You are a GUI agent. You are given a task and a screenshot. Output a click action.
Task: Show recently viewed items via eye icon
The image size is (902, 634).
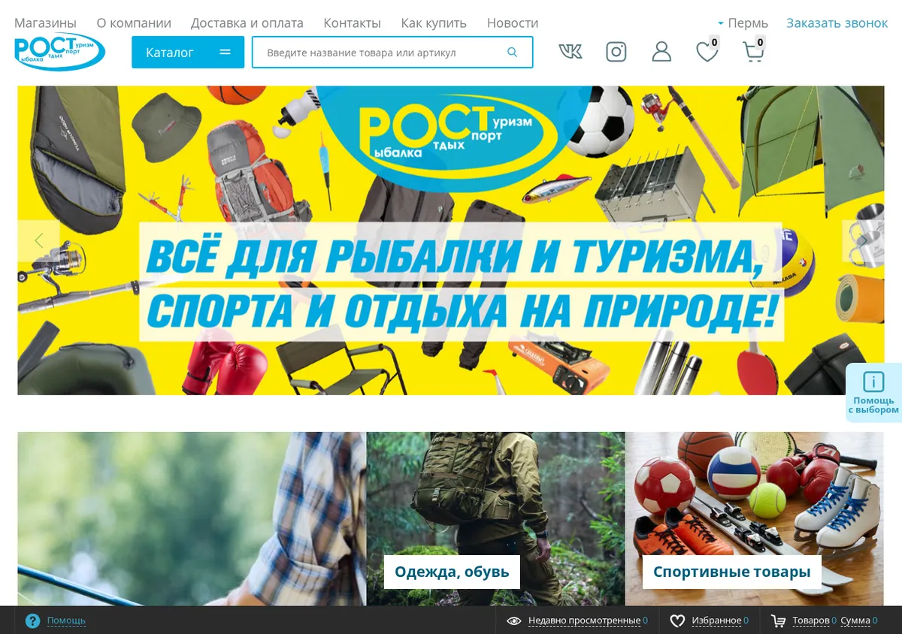click(x=514, y=621)
